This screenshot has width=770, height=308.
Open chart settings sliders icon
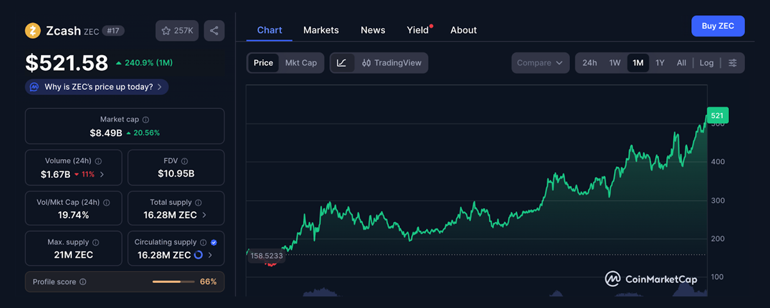coord(733,63)
